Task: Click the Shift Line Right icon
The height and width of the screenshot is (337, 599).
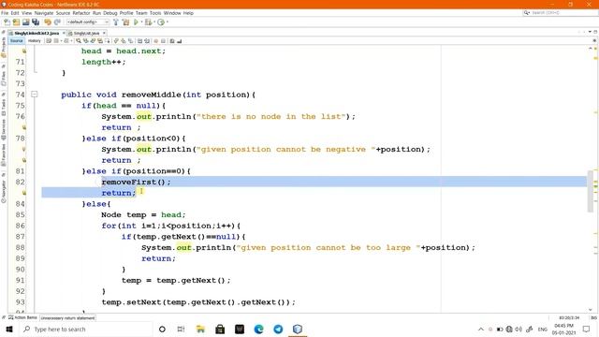Action: tap(147, 41)
